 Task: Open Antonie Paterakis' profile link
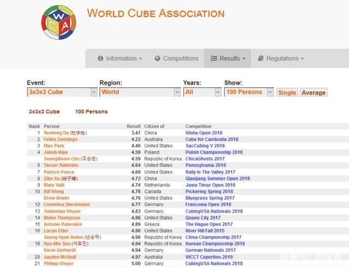point(63,224)
